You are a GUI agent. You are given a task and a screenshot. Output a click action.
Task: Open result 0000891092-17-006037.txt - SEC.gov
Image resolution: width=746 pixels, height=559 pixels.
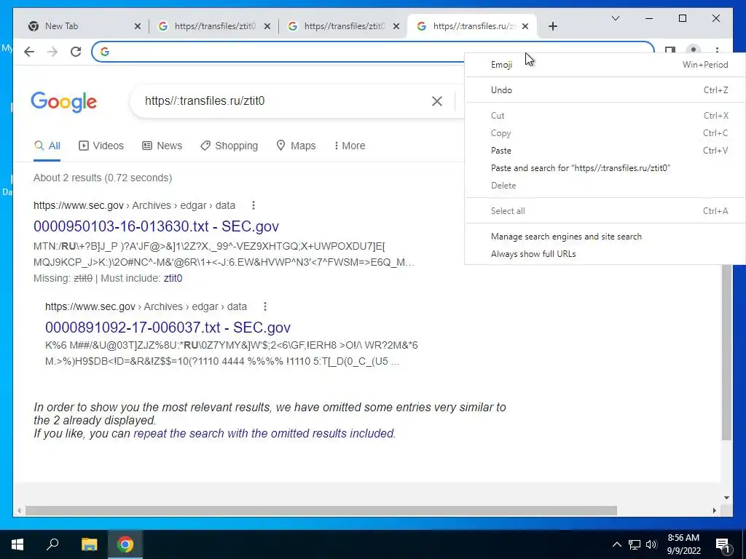[x=168, y=328]
